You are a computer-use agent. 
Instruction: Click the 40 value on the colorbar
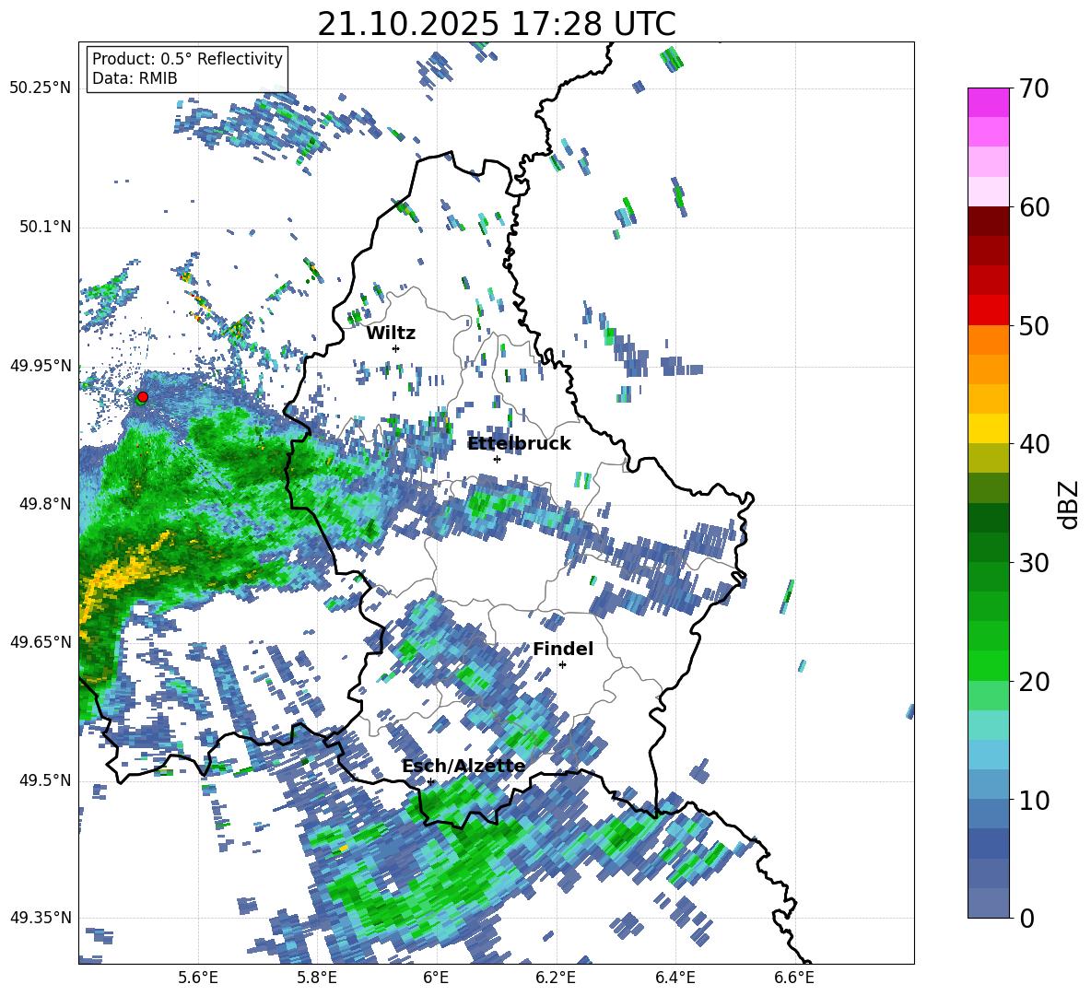click(1034, 444)
